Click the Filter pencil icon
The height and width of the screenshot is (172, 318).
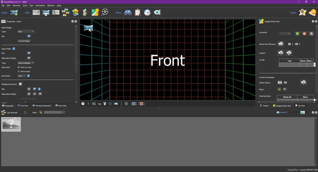click(41, 112)
